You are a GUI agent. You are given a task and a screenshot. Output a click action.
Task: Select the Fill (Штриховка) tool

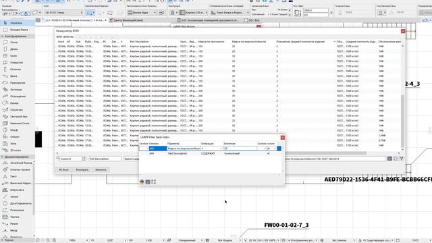point(16,190)
